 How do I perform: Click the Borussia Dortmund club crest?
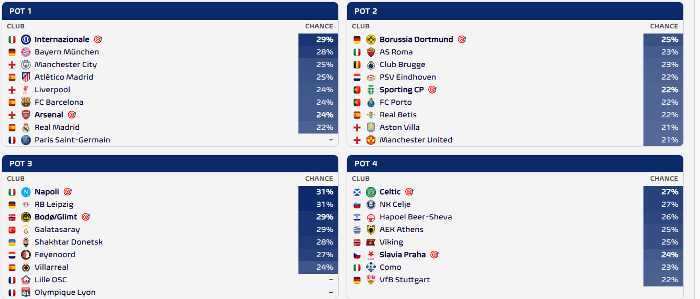coord(371,39)
